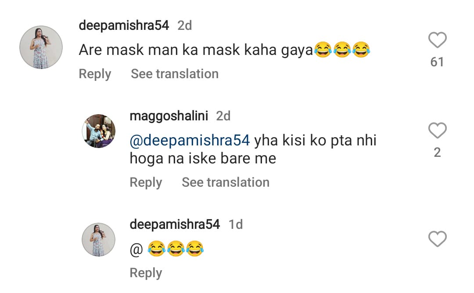Reply to maggoshalini's comment
The width and height of the screenshot is (474, 293).
[146, 182]
